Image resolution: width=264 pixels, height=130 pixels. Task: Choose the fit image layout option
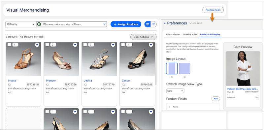(172, 69)
